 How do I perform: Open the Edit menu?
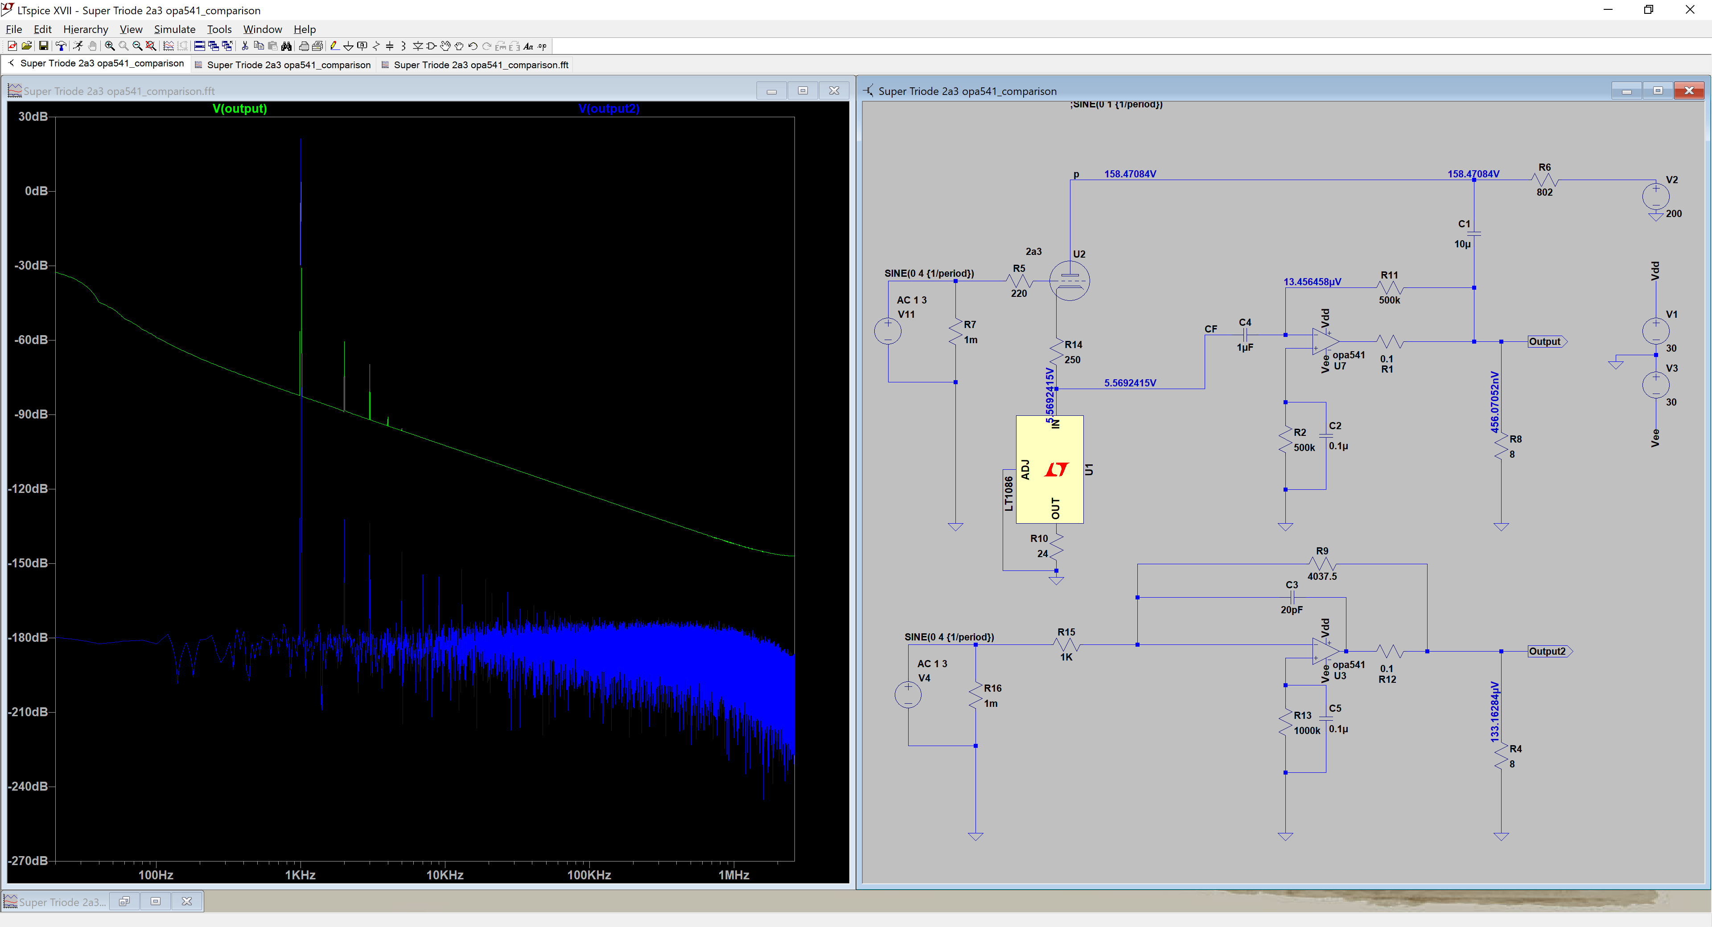pyautogui.click(x=42, y=29)
